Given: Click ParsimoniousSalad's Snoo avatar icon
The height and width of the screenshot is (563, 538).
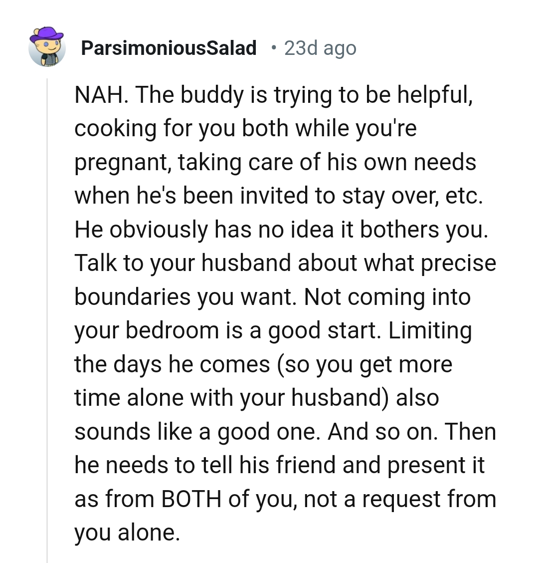Looking at the screenshot, I should [x=48, y=47].
